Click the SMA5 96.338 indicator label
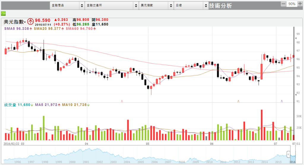This screenshot has height=165, width=304. coord(18,29)
